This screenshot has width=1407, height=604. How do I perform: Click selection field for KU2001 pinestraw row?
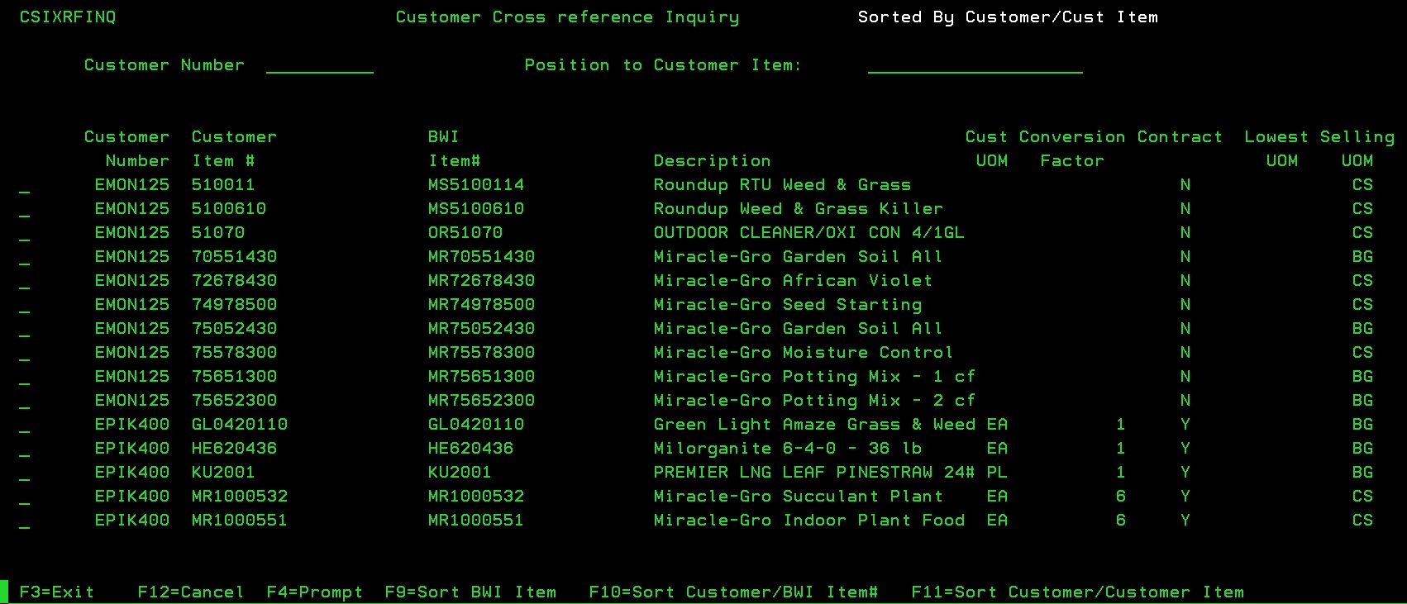25,473
